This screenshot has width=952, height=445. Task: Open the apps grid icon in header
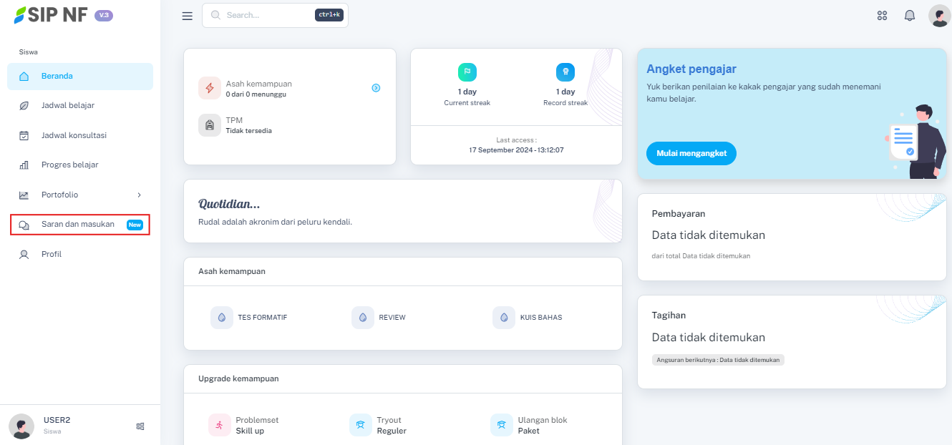[x=882, y=16]
